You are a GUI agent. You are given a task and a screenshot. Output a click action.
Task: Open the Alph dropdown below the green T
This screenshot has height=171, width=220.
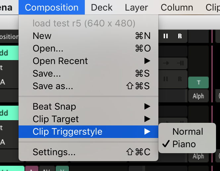pos(198,96)
